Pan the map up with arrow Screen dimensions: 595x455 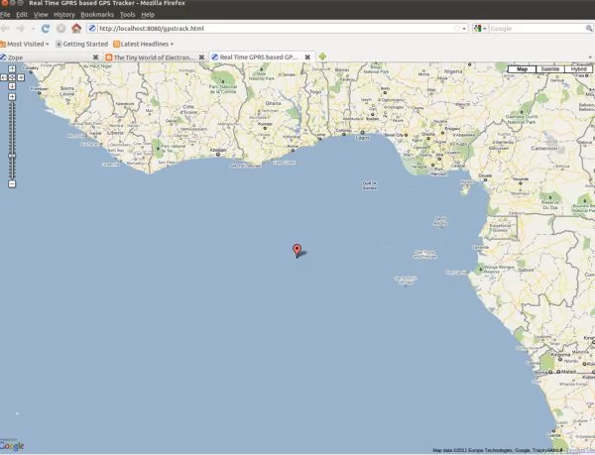point(12,69)
